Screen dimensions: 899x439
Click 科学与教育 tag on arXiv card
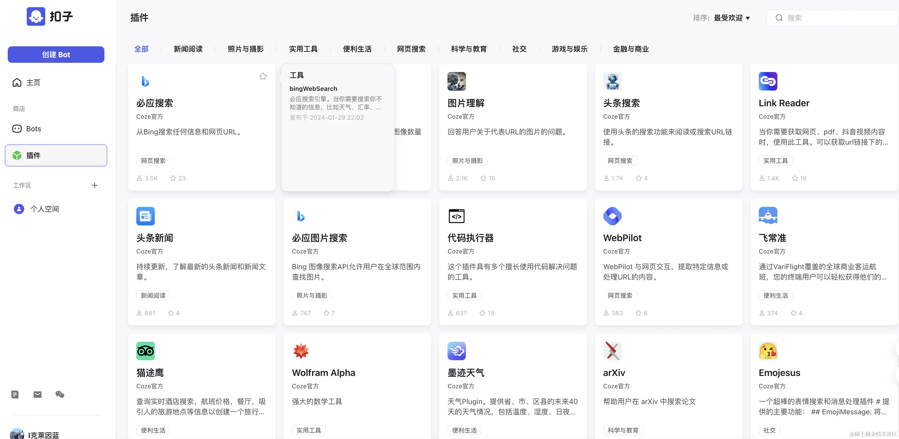[623, 430]
